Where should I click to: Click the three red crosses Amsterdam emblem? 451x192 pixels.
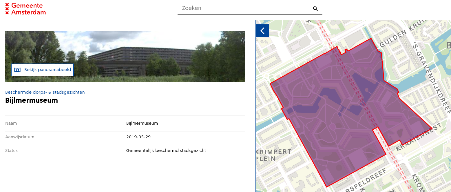(7, 9)
